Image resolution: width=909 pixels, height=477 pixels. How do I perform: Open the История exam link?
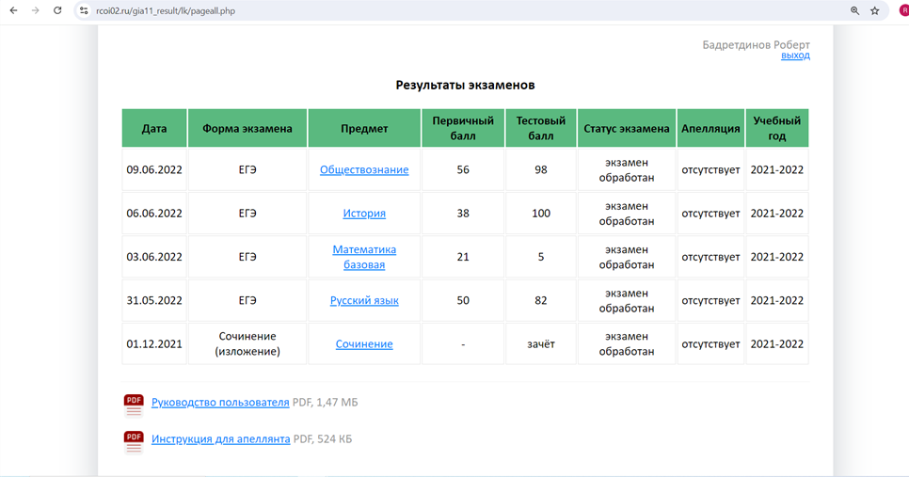364,214
